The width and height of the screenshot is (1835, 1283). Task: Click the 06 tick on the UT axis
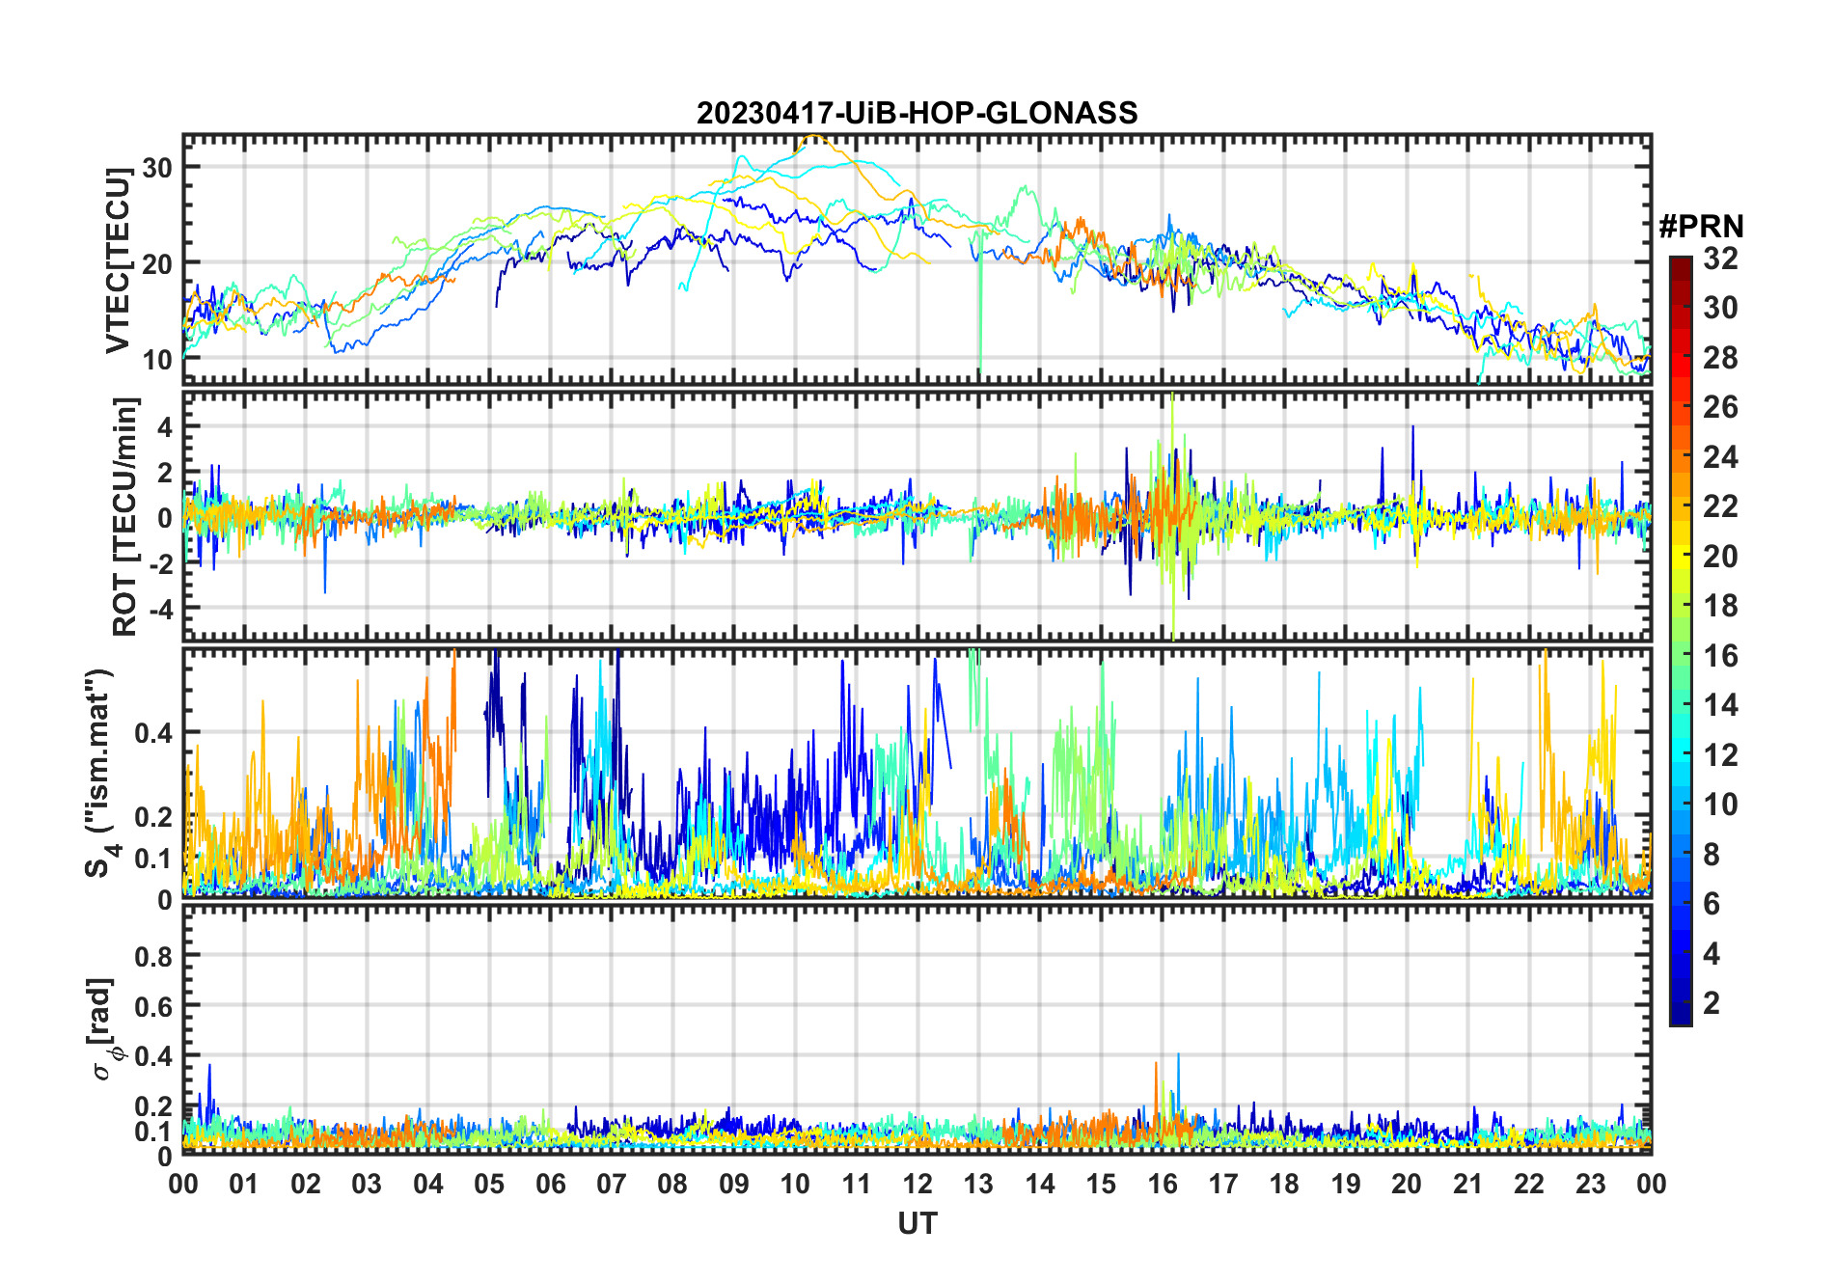[x=550, y=1184]
